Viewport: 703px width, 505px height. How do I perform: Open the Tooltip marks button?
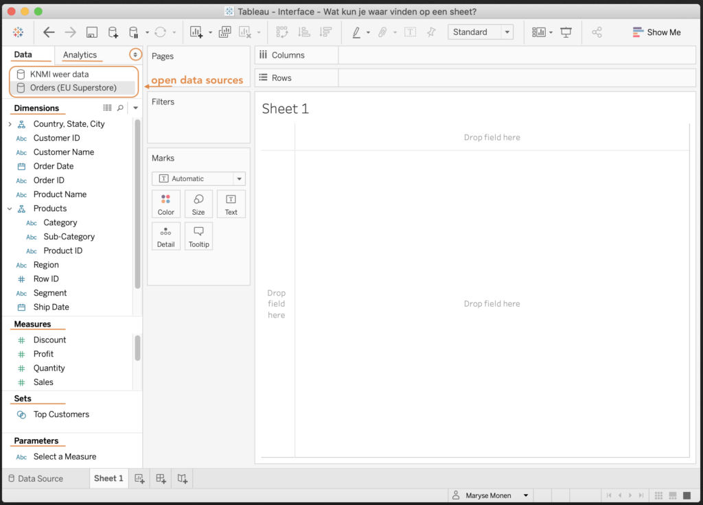[198, 236]
